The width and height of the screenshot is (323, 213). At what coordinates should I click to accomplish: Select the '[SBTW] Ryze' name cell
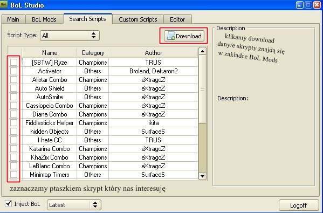[x=50, y=63]
